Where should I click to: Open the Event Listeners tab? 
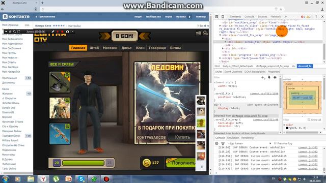[x=233, y=72]
